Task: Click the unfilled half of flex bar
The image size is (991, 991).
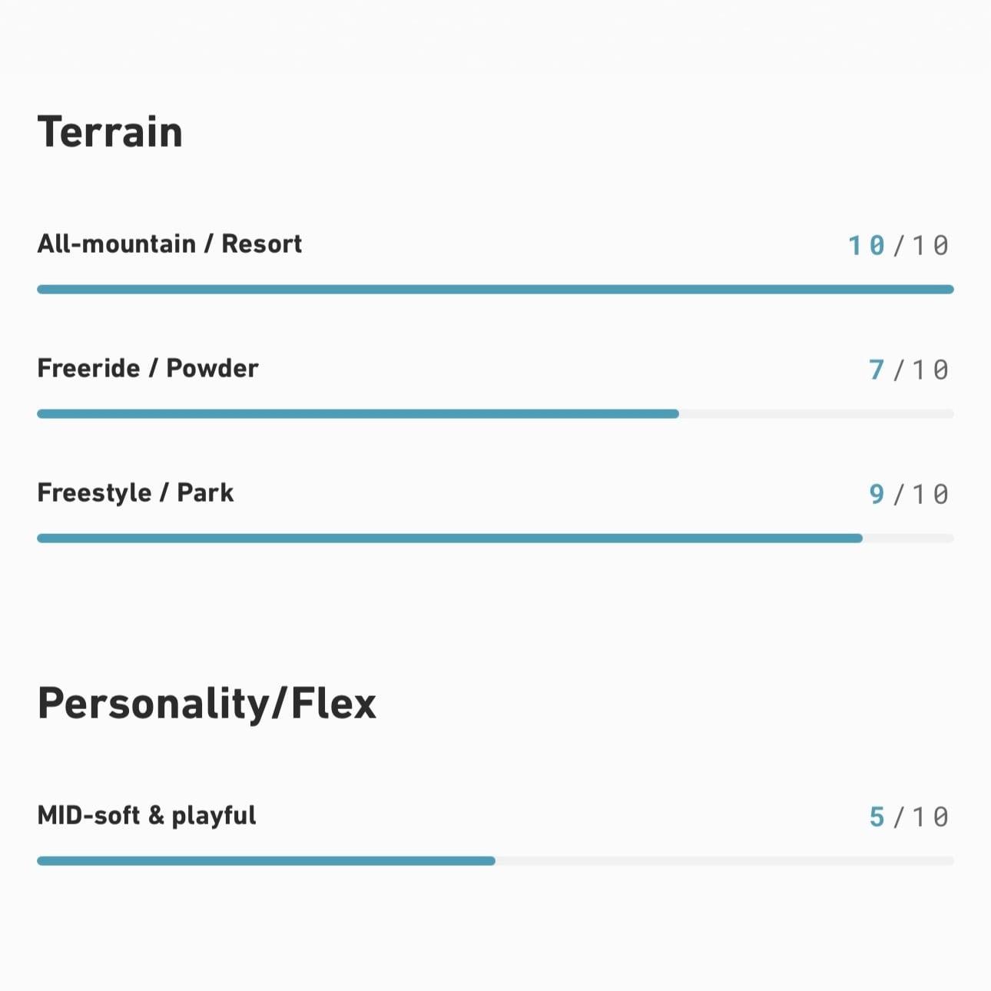Action: pos(725,861)
